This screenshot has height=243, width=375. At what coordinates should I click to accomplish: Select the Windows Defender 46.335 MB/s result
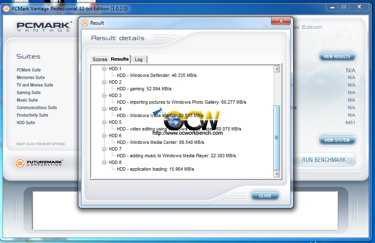pos(157,75)
